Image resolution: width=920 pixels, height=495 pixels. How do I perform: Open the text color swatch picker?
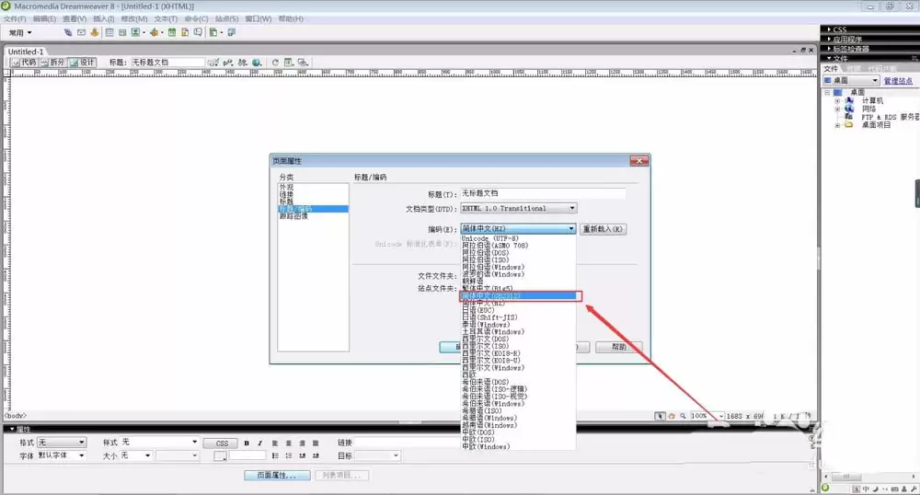point(220,455)
